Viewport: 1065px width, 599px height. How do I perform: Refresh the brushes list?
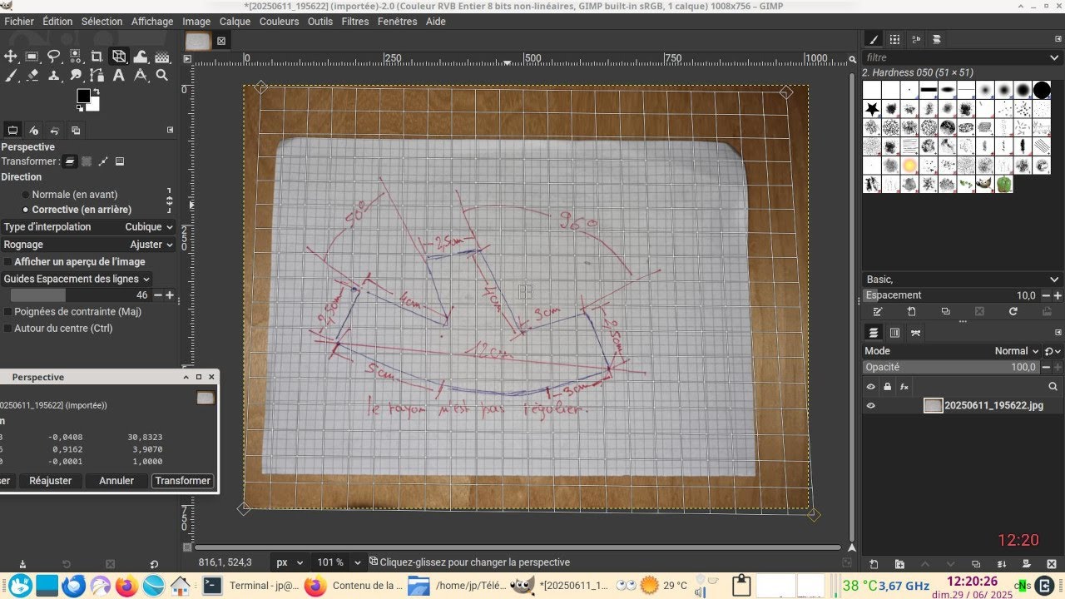pos(1013,311)
